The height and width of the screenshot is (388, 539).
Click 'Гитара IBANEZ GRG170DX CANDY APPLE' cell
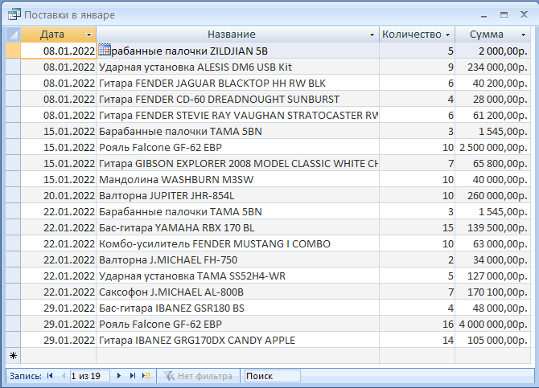pyautogui.click(x=237, y=340)
